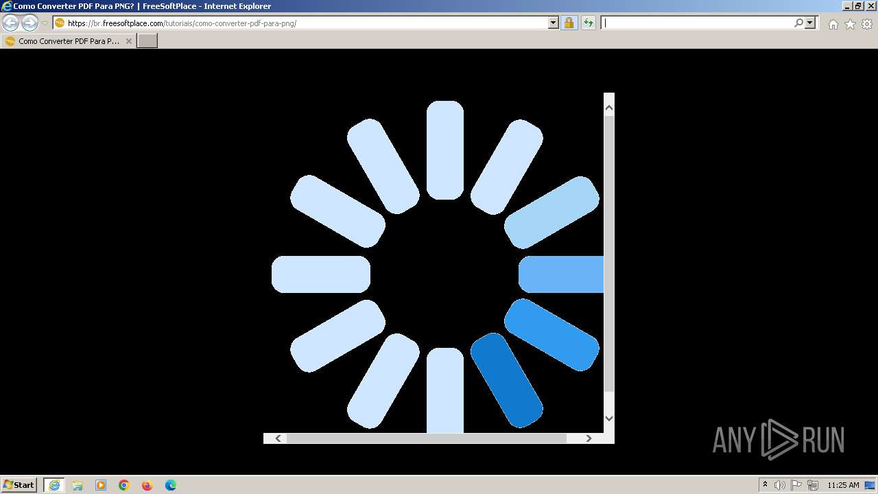Expand the address bar autocomplete dropdown
This screenshot has width=878, height=494.
point(554,23)
